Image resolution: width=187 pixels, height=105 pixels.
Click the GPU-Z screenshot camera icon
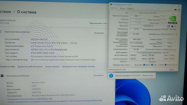[175, 10]
